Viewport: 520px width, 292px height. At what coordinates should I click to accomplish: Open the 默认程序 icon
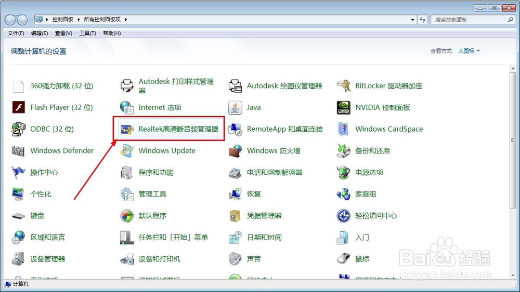click(127, 216)
